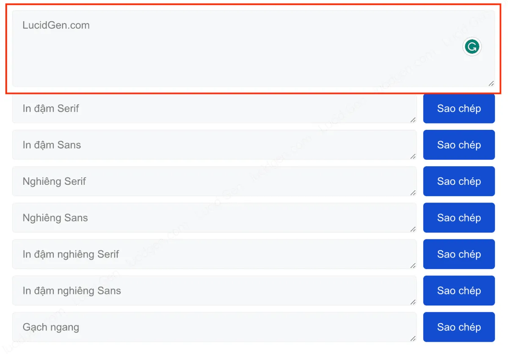
Task: Copy the In đậm Serif result
Action: tap(459, 109)
